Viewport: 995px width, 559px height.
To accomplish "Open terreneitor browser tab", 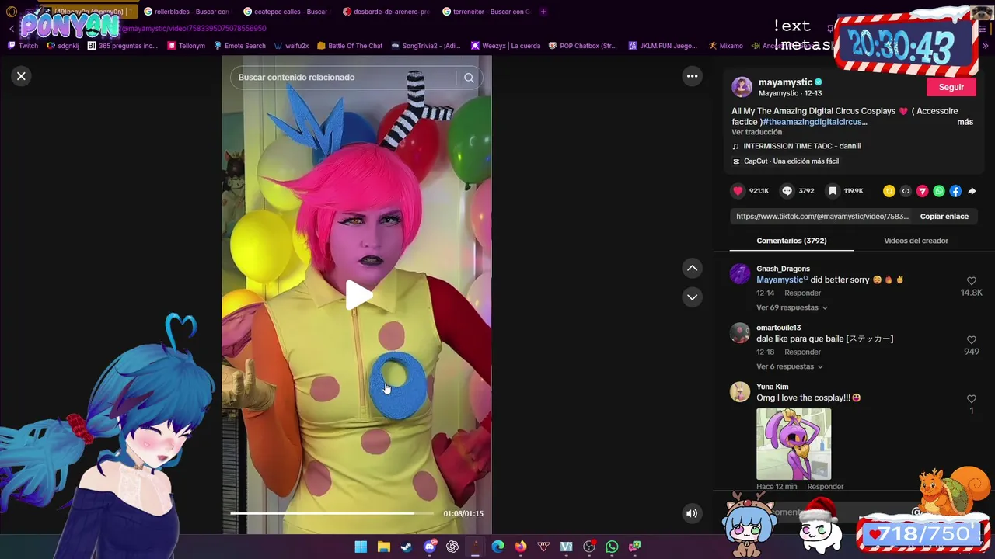I will (486, 12).
